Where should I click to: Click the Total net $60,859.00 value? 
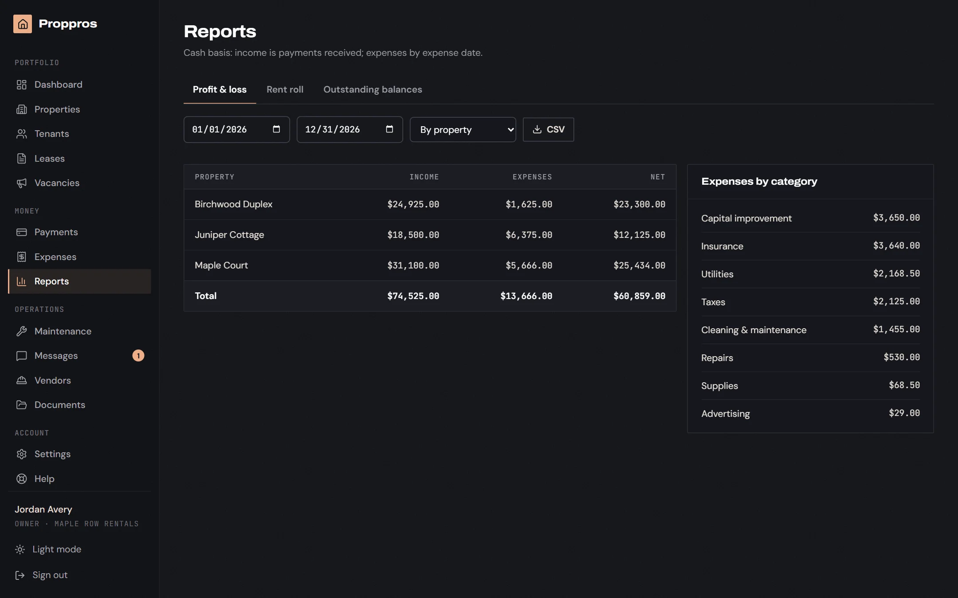pyautogui.click(x=639, y=296)
